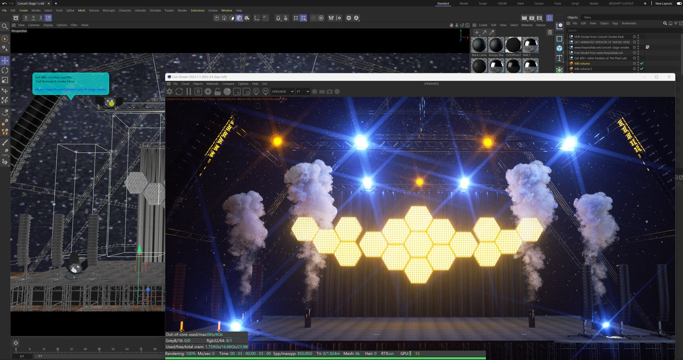The image size is (683, 360).
Task: Open HDR/sRGB color space dropdown
Action: 282,91
